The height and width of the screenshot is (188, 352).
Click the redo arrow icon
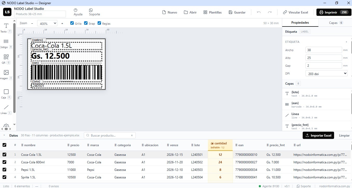pos(270,12)
